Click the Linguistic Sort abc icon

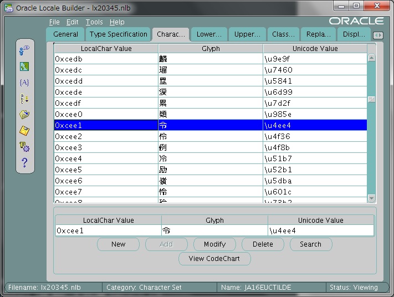click(x=24, y=99)
